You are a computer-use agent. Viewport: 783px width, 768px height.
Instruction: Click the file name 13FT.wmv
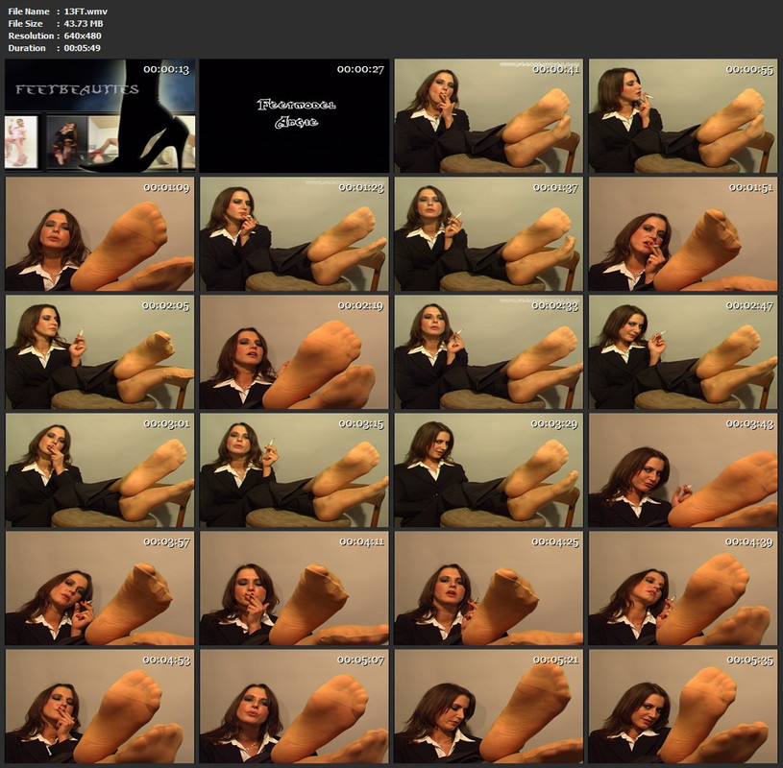tap(86, 12)
